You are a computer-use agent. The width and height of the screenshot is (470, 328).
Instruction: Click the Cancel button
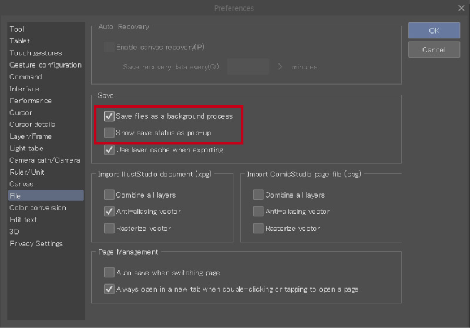coord(434,50)
